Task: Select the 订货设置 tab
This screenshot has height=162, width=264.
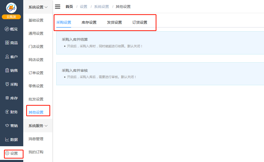Action: coord(140,22)
